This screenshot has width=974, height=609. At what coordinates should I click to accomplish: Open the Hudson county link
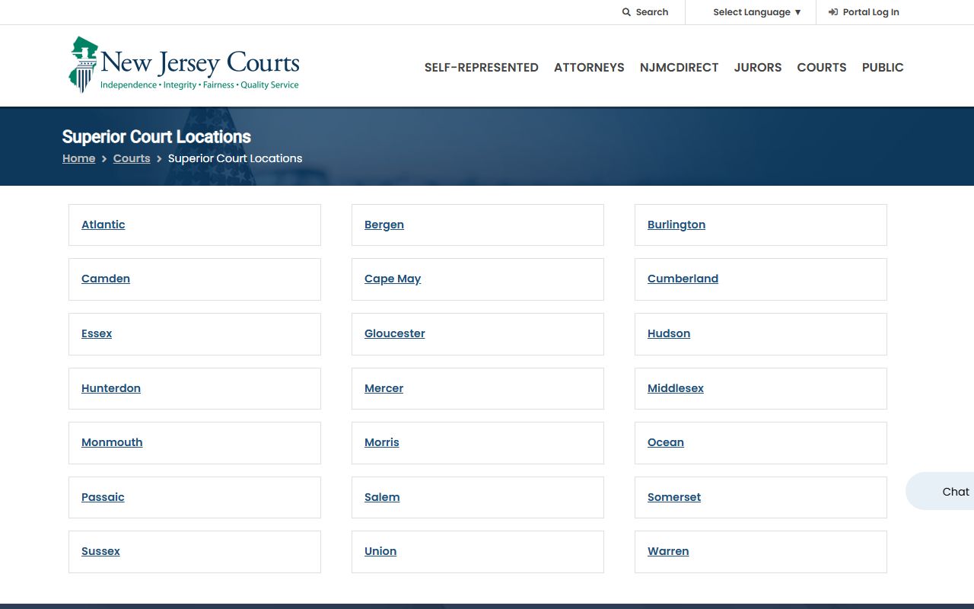[669, 333]
